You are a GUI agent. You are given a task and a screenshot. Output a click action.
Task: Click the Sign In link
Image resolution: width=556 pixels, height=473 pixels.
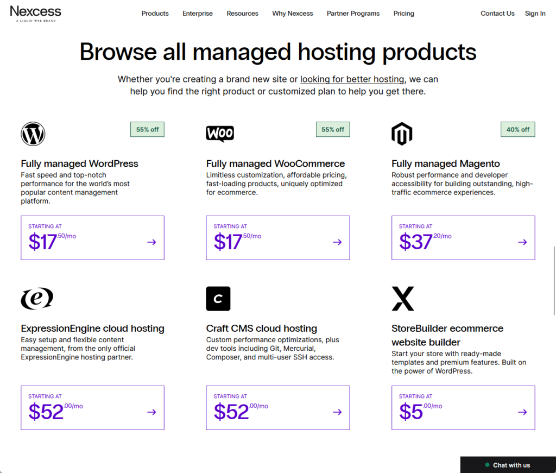click(x=535, y=14)
